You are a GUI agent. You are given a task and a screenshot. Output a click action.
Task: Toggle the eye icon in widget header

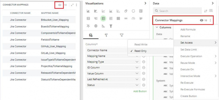click(x=60, y=5)
